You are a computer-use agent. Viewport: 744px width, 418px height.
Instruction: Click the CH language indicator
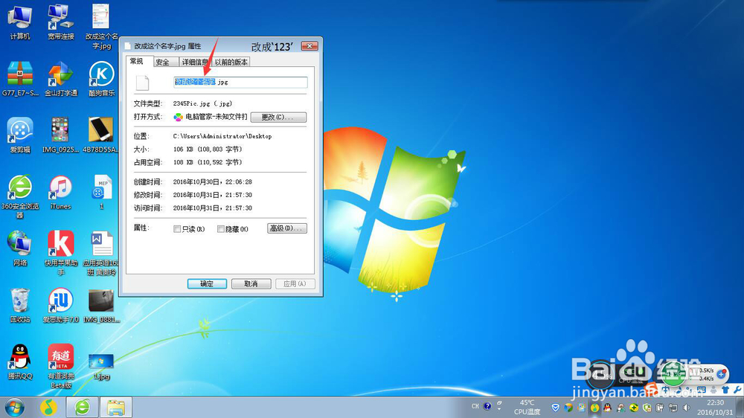coord(475,407)
